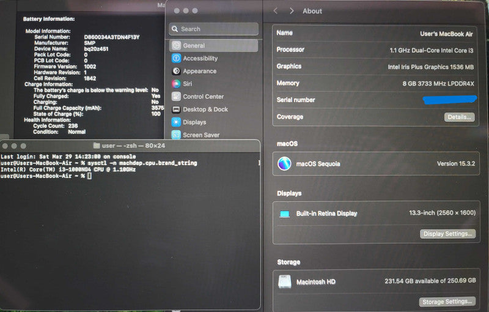Screen dimensions: 489x312
Task: Click the Accessibility icon in sidebar
Action: tap(176, 58)
